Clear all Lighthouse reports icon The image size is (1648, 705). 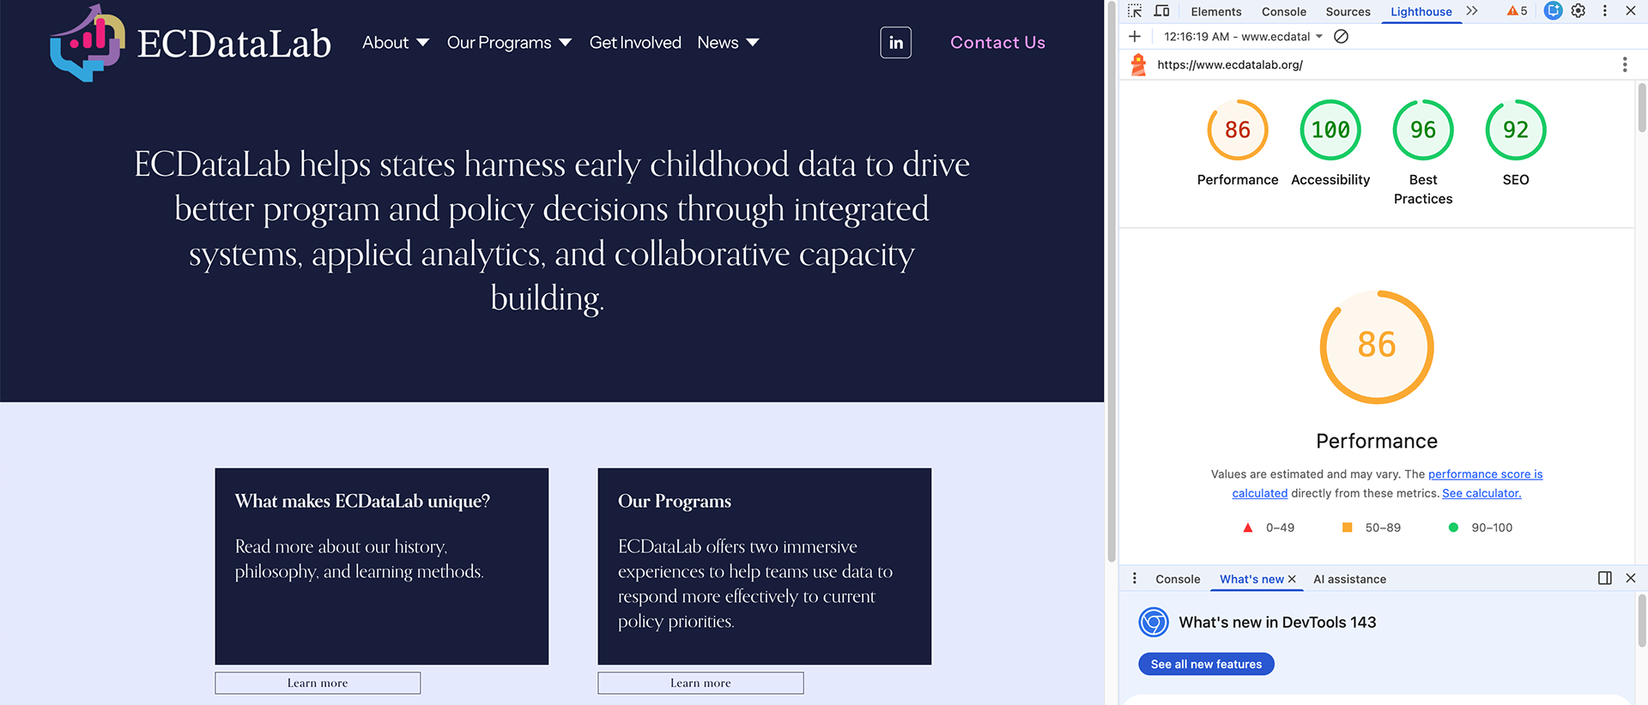pos(1342,36)
